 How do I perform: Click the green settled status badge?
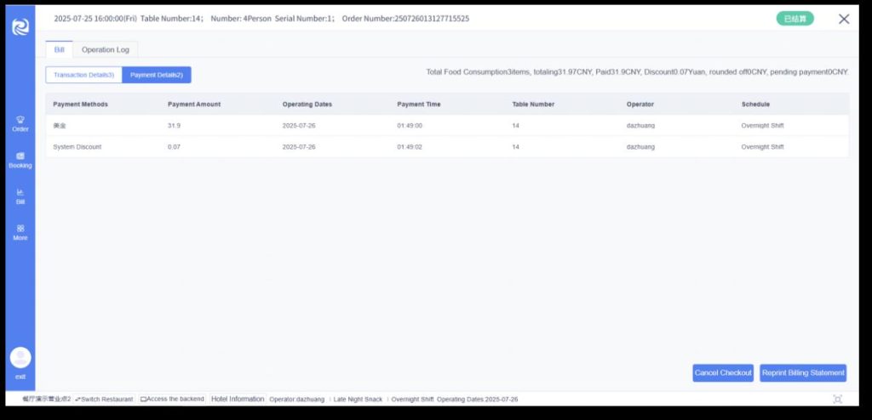coord(795,19)
